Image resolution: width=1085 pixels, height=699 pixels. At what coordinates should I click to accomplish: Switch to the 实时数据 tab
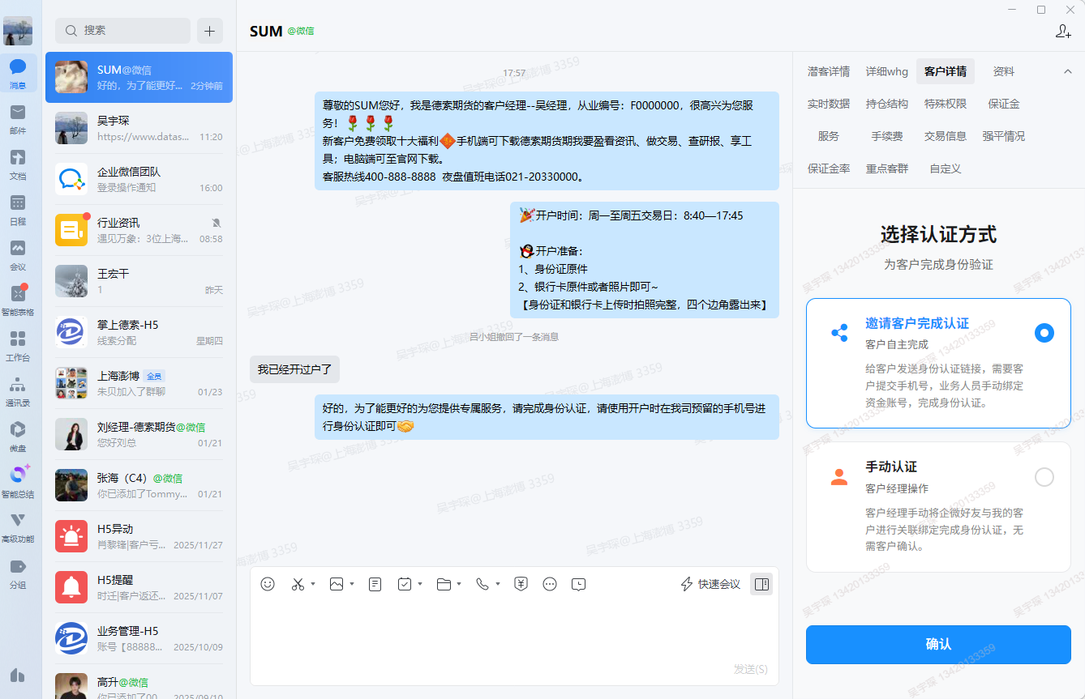pyautogui.click(x=829, y=104)
